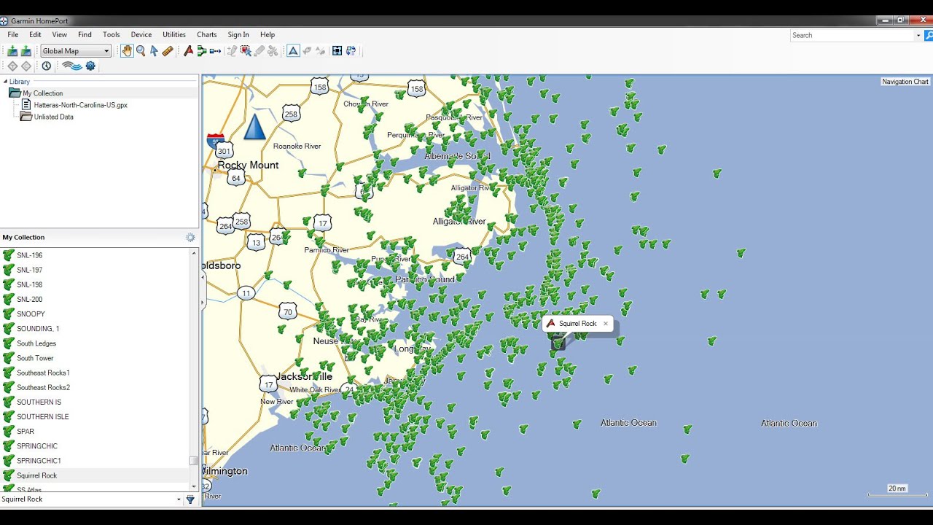
Task: Click the Squirrel Rock popup label on map
Action: (x=577, y=324)
